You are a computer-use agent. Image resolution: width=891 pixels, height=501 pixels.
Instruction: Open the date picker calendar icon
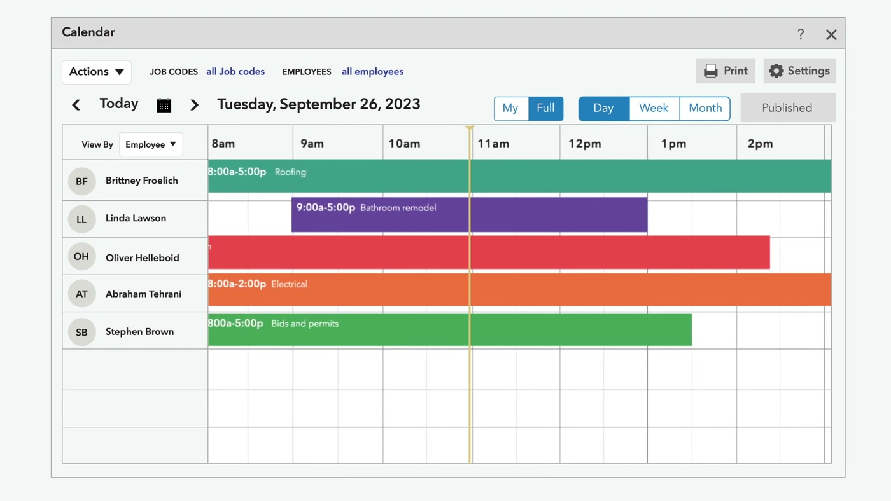tap(164, 106)
